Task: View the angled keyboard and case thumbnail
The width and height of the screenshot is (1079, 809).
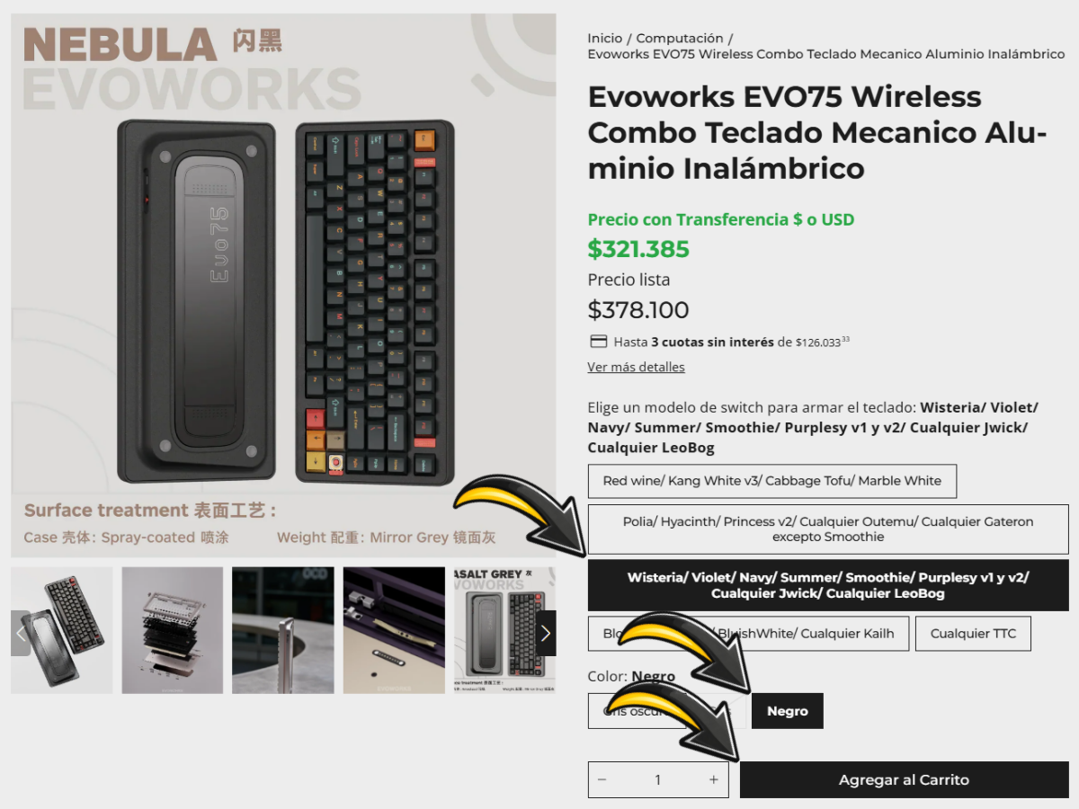Action: click(62, 630)
